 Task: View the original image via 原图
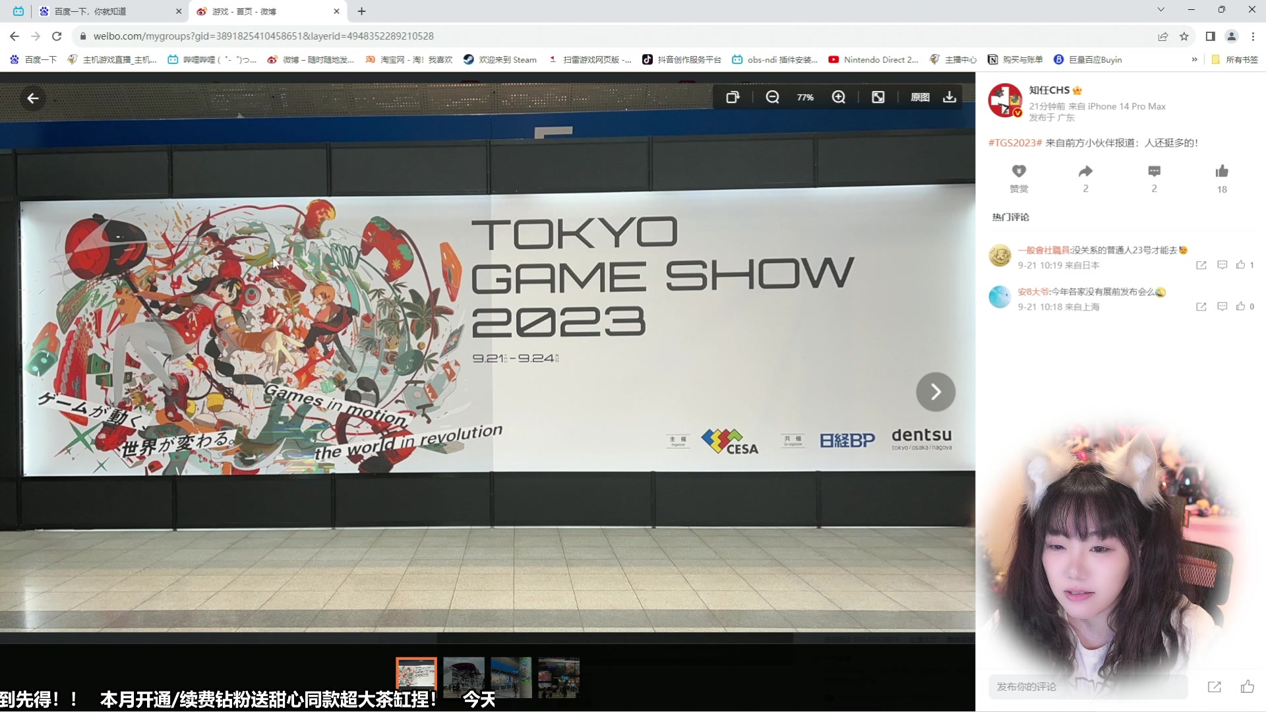(x=920, y=97)
